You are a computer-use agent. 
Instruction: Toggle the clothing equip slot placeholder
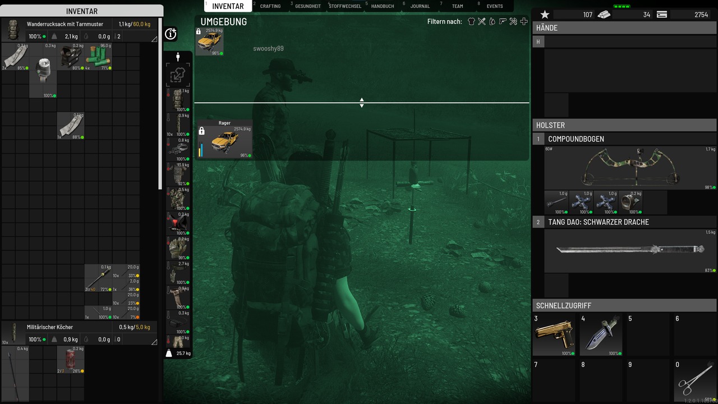pos(178,74)
